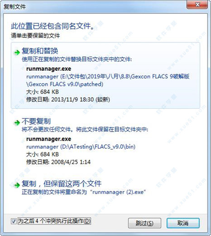Click runmanager.exe name under 复制和替换
Image resolution: width=211 pixels, height=236 pixels.
coord(48,69)
